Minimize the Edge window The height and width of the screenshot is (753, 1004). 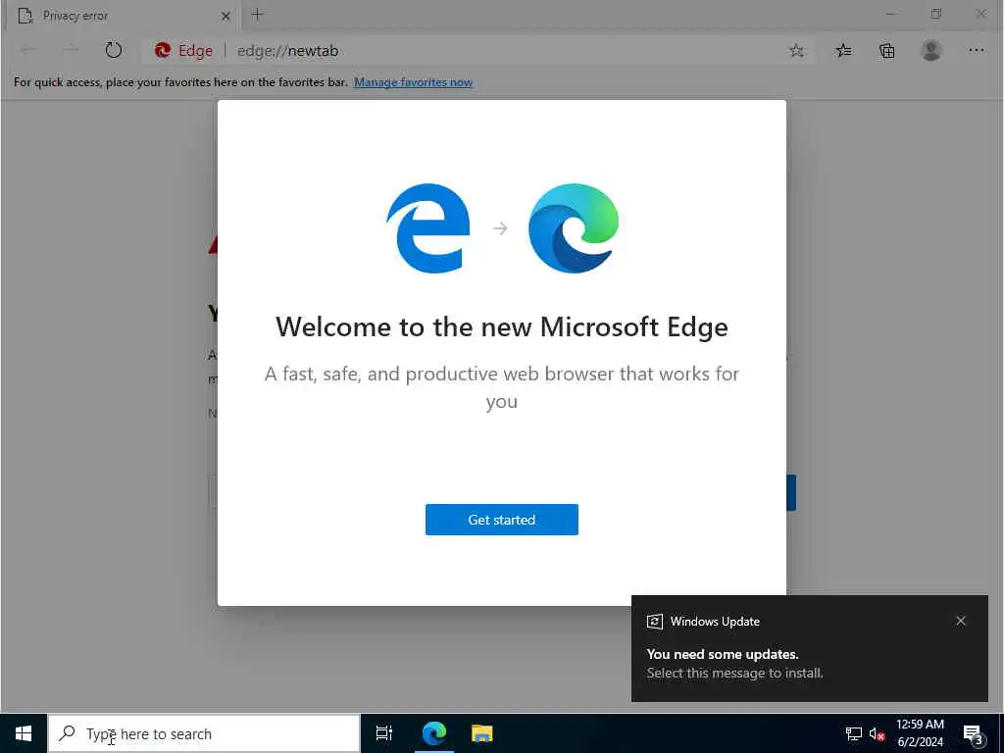890,14
